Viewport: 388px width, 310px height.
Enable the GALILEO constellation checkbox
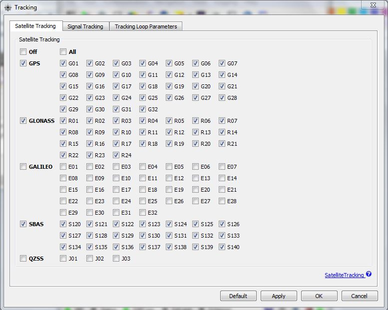[x=23, y=167]
